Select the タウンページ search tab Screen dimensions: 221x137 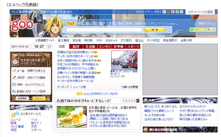[158, 24]
